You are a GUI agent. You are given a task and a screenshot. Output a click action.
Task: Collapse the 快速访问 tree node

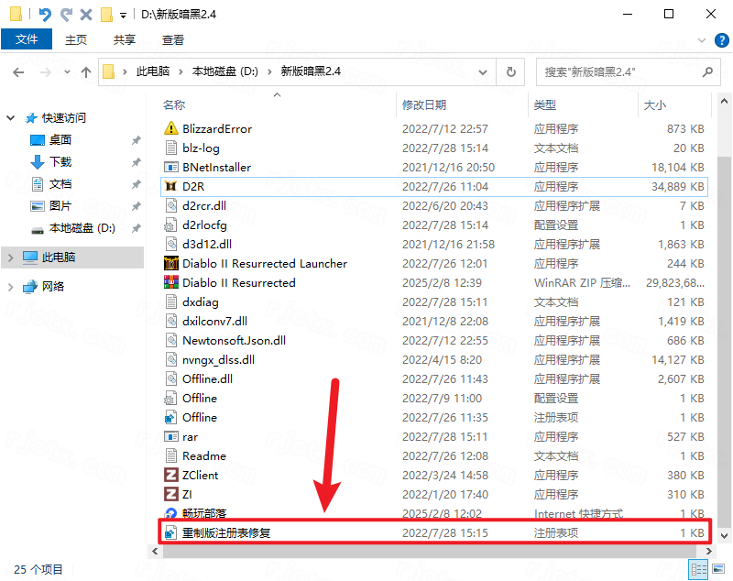(x=10, y=118)
